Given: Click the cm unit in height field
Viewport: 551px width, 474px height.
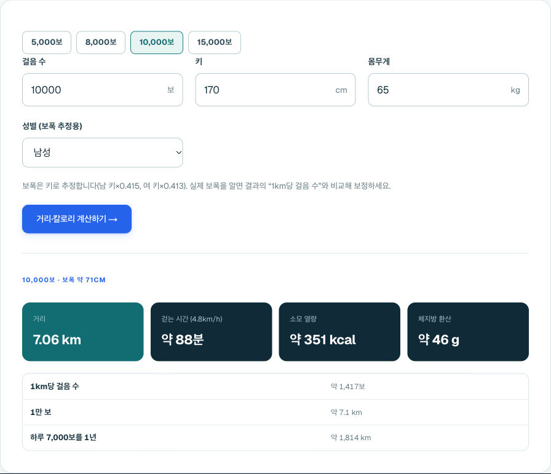Looking at the screenshot, I should pyautogui.click(x=341, y=90).
